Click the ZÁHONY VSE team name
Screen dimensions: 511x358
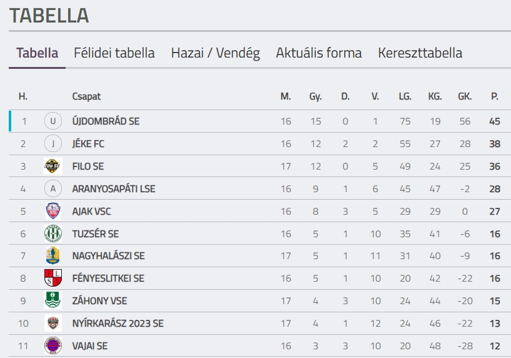(x=99, y=301)
